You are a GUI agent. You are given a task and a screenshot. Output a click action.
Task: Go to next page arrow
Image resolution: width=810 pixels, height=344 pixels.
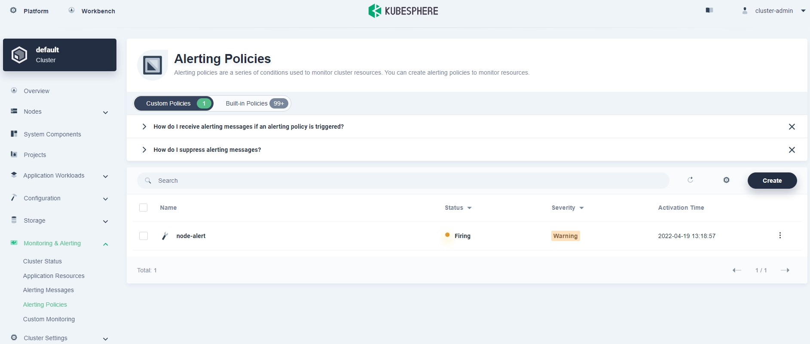(x=785, y=270)
